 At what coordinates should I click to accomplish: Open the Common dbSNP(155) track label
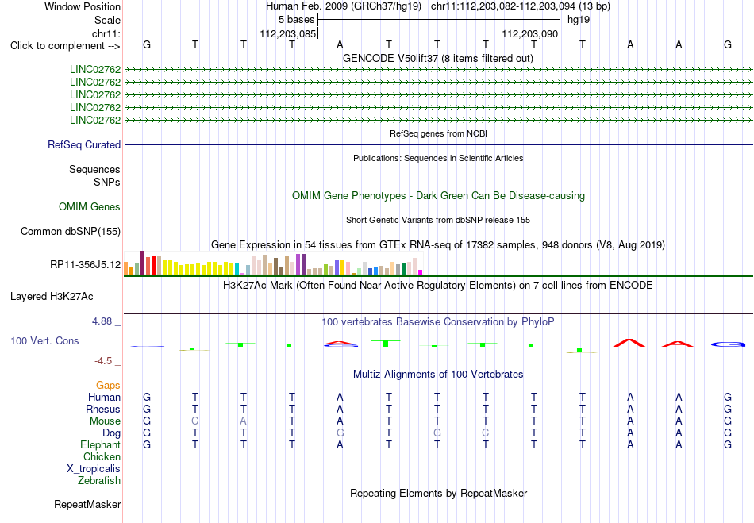click(x=71, y=231)
